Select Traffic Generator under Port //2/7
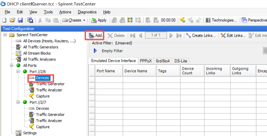 50,114
